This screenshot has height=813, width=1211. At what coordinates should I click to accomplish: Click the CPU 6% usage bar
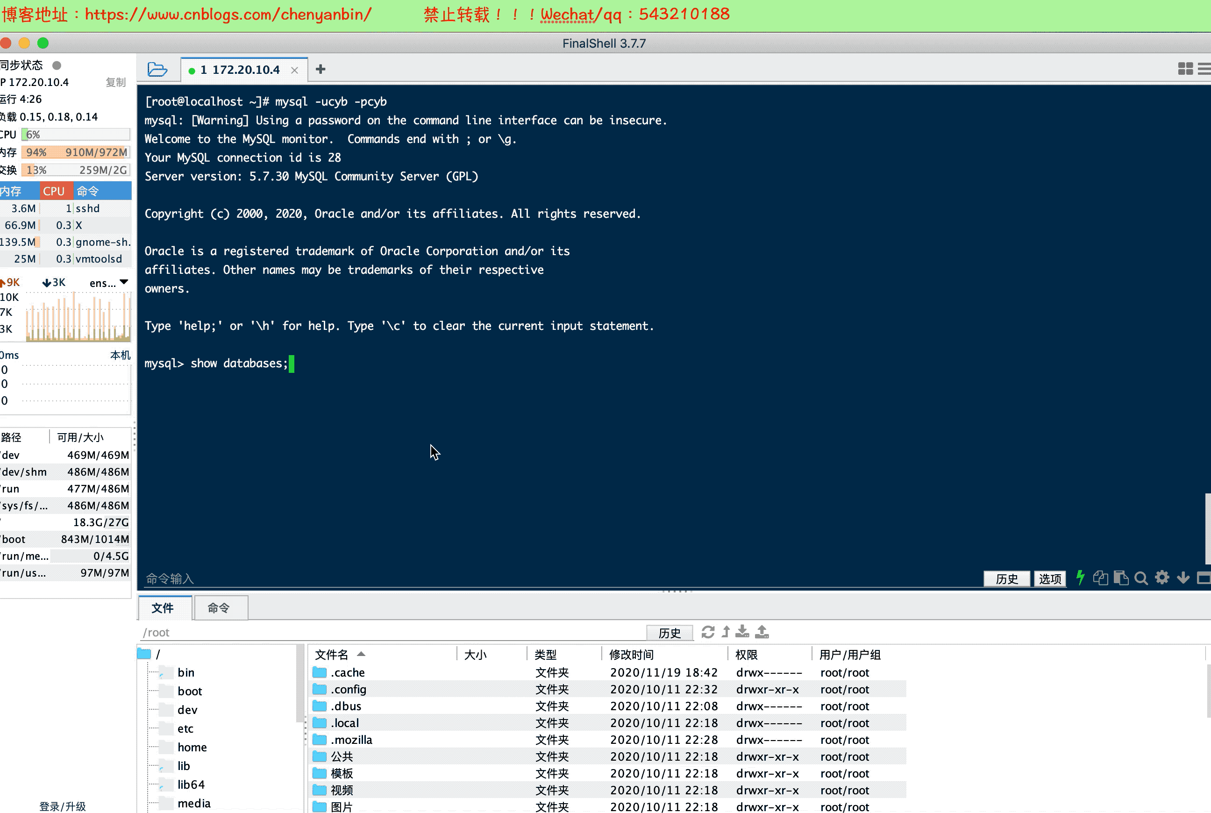coord(76,135)
